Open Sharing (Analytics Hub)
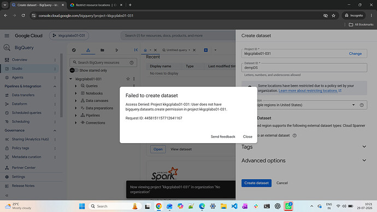377x212 pixels. (30, 139)
